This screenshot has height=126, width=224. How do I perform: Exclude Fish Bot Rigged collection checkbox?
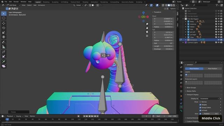tap(216, 19)
